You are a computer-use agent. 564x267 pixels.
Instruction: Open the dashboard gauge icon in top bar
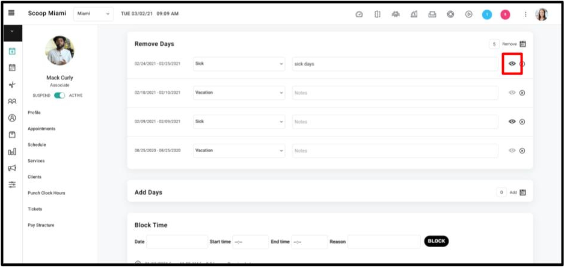[359, 14]
